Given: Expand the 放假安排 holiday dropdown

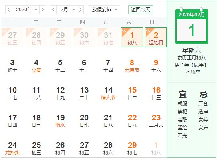Looking at the screenshot, I should coord(104,10).
